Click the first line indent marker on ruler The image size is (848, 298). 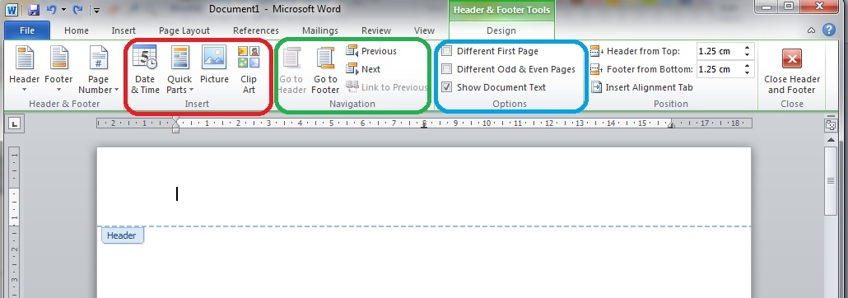coord(175,119)
